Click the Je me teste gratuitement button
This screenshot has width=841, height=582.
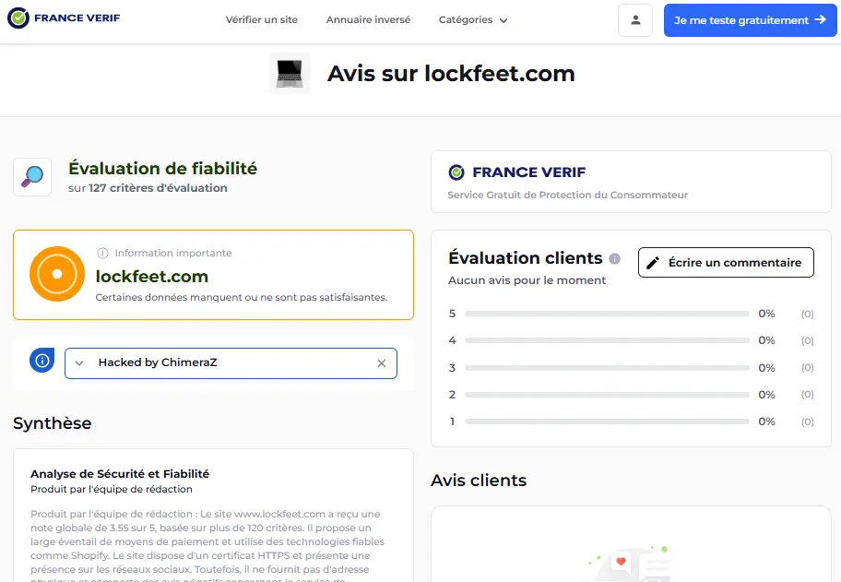[750, 19]
